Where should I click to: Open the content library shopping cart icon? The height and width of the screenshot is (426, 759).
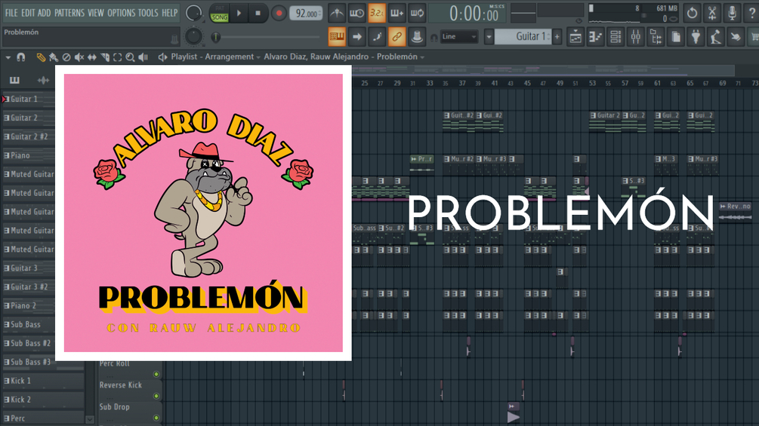click(x=754, y=37)
